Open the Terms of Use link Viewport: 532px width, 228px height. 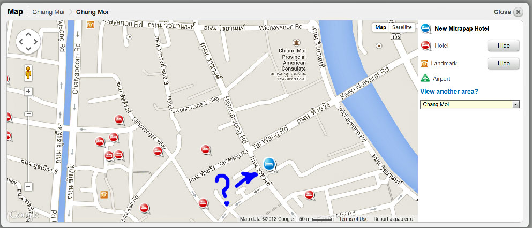pyautogui.click(x=354, y=219)
